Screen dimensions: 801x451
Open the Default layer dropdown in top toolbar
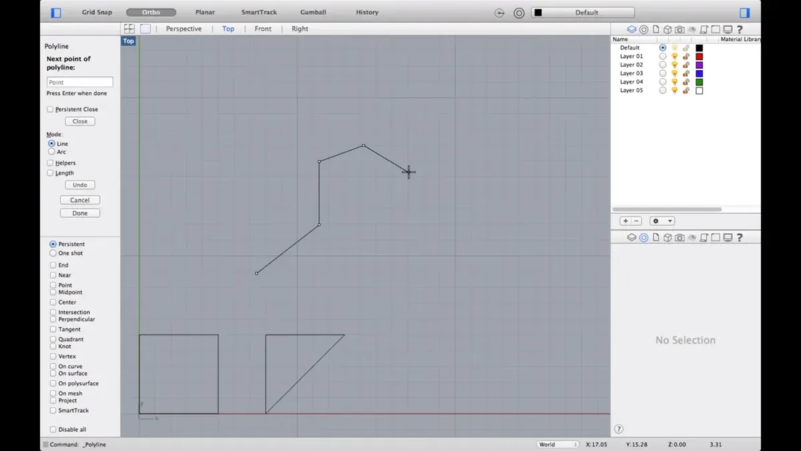[583, 13]
